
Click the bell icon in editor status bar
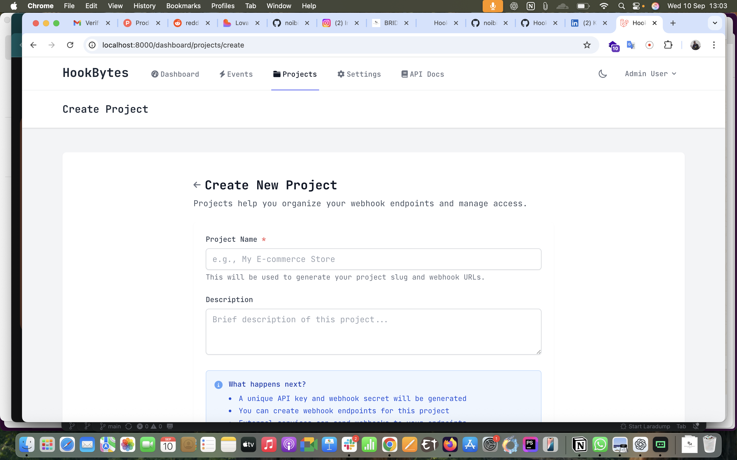click(x=696, y=427)
